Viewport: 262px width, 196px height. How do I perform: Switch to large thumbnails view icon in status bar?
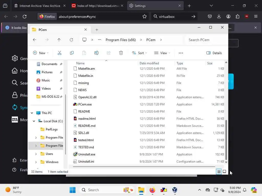(224, 171)
